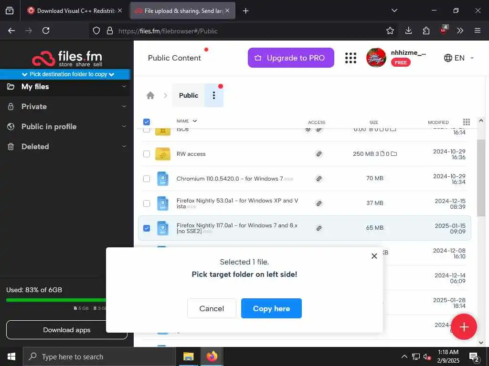Viewport: 489px width, 366px height.
Task: List all tabs dropdown arrow
Action: click(394, 10)
